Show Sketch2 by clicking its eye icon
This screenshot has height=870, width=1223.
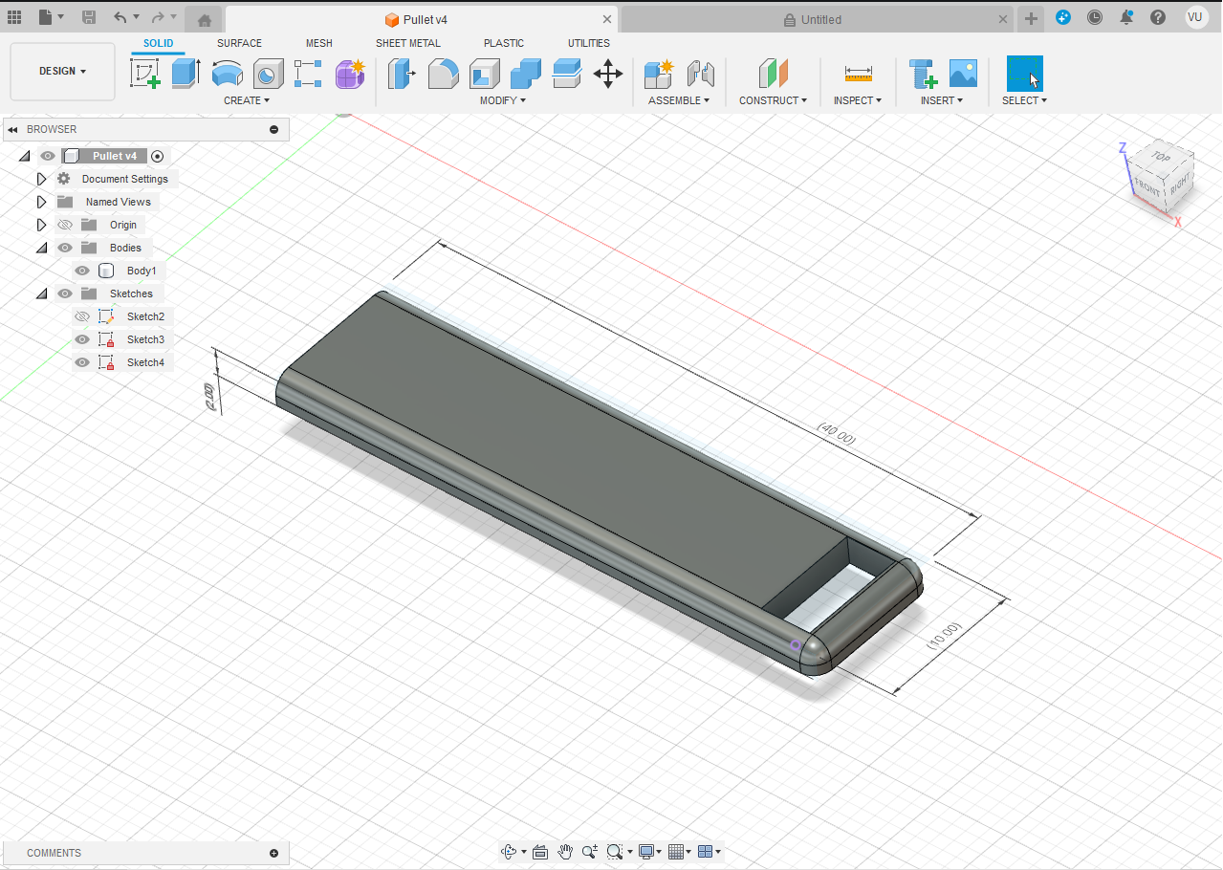82,316
